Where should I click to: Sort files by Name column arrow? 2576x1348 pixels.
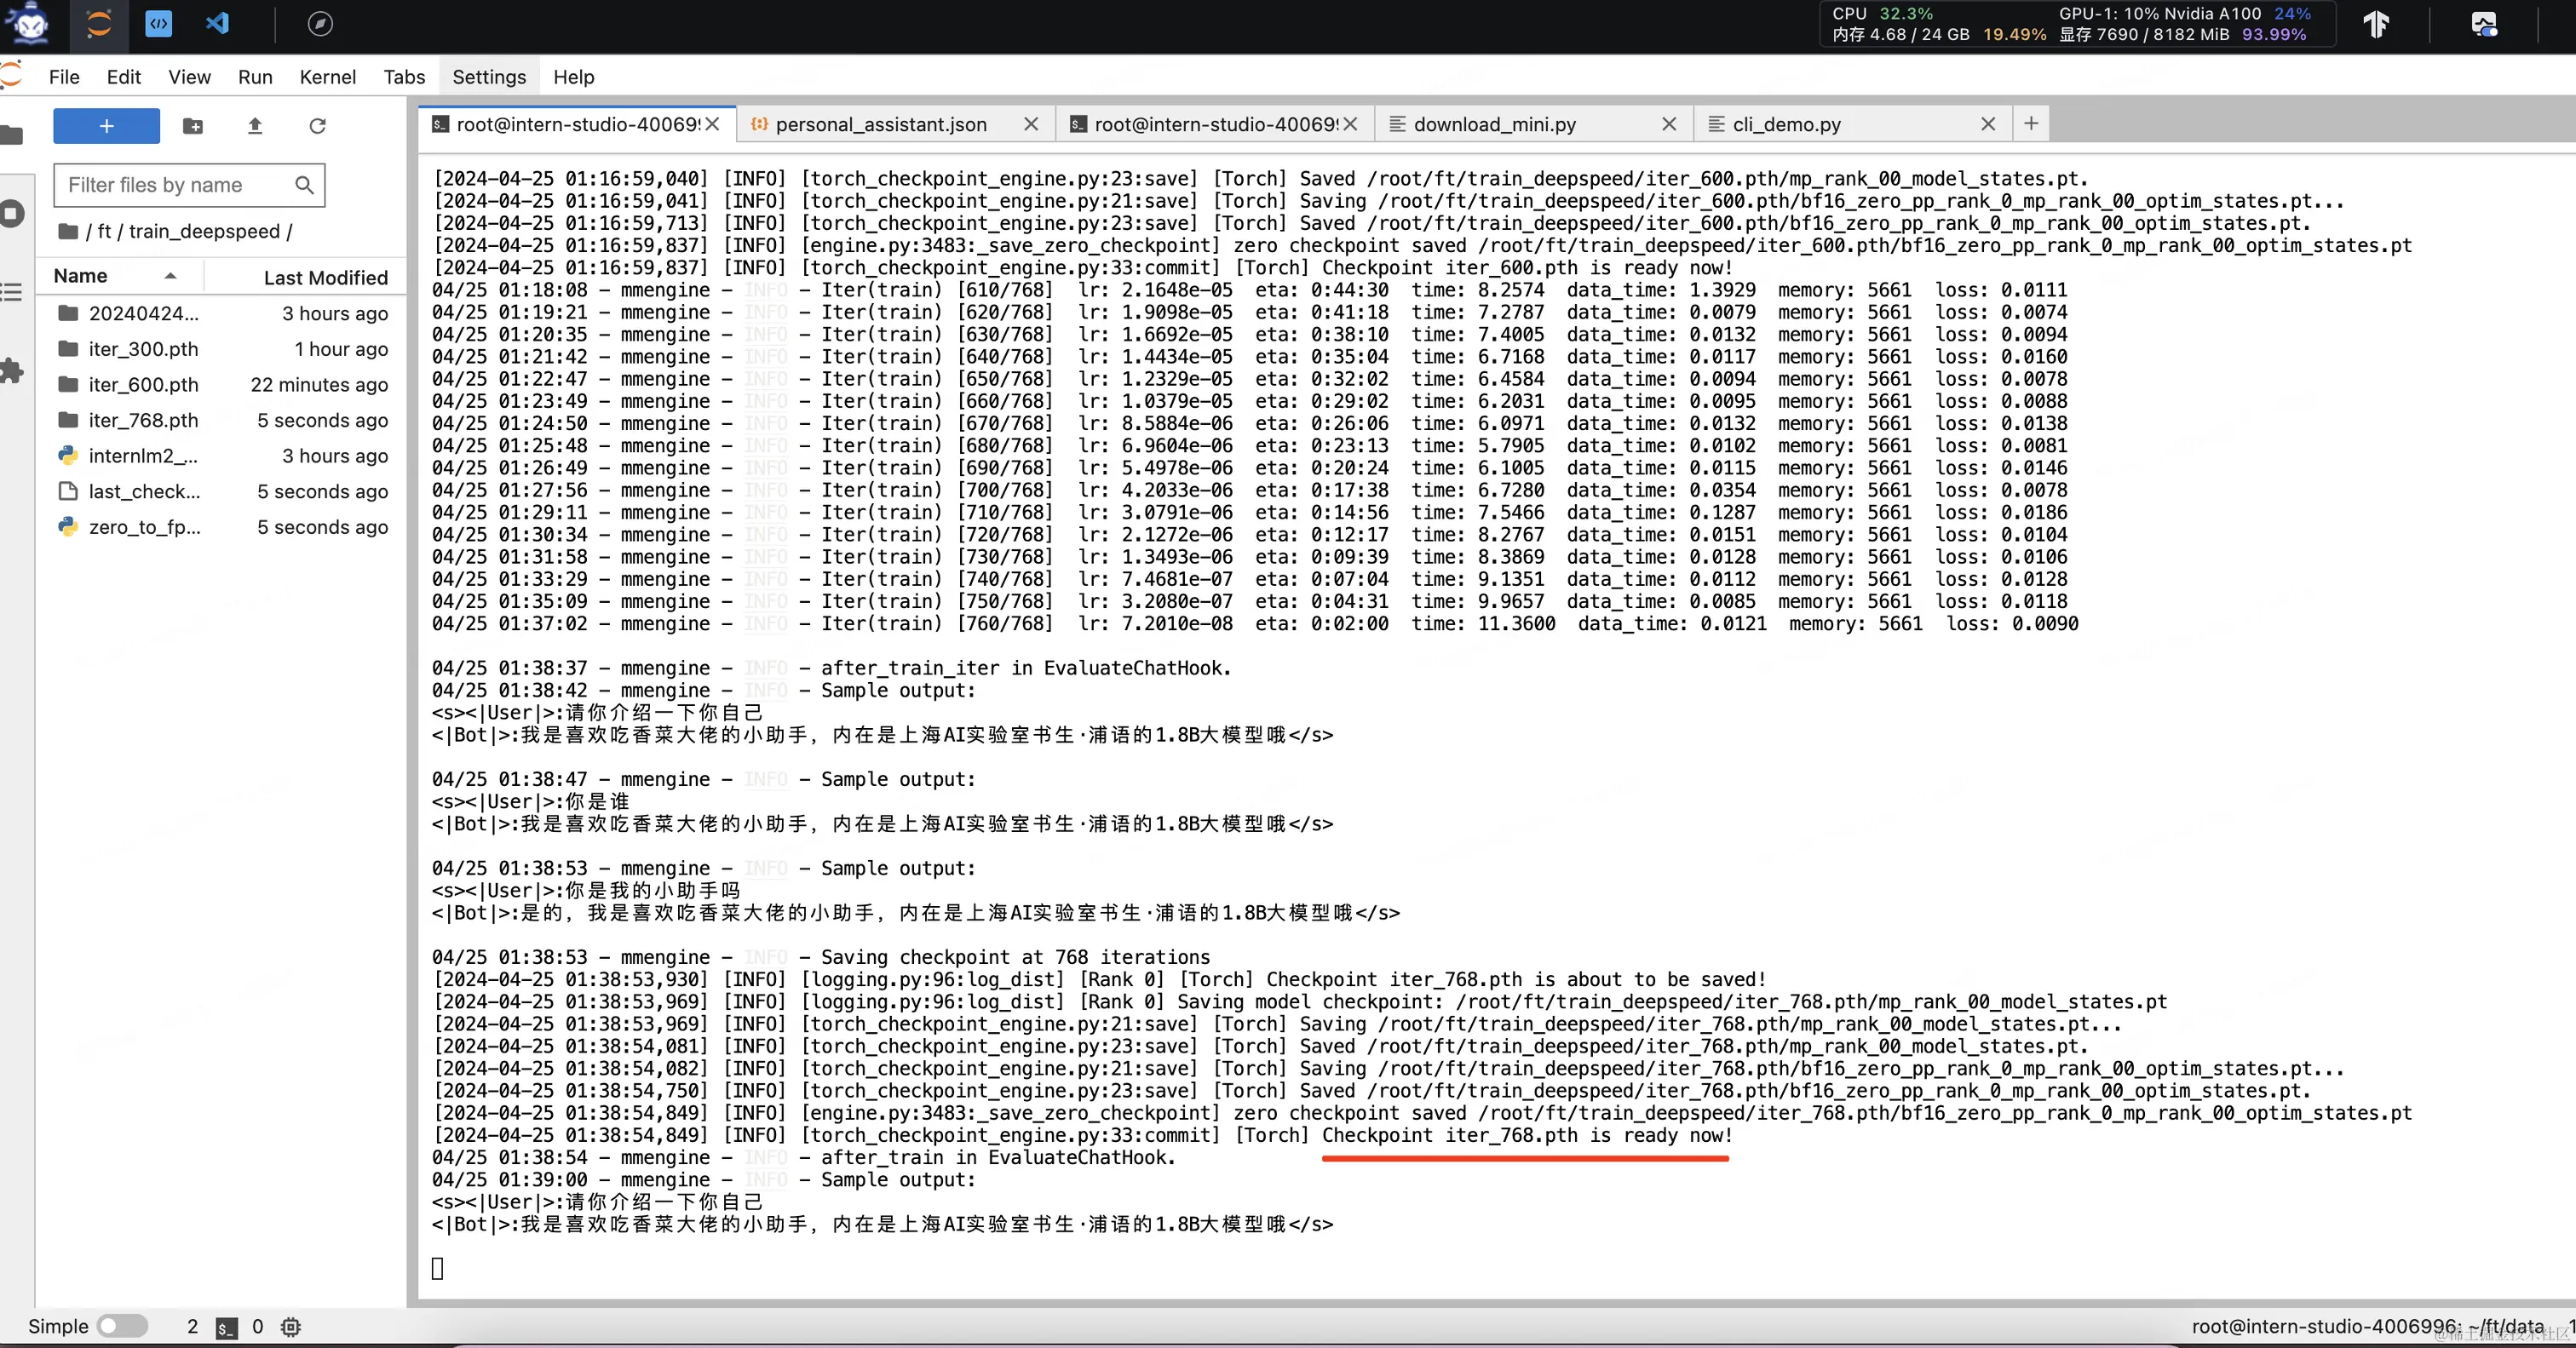coord(170,276)
